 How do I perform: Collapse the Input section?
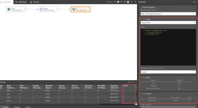pyautogui.click(x=141, y=77)
